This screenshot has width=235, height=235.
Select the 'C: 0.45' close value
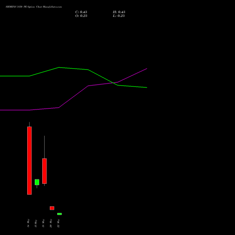coord(81,12)
